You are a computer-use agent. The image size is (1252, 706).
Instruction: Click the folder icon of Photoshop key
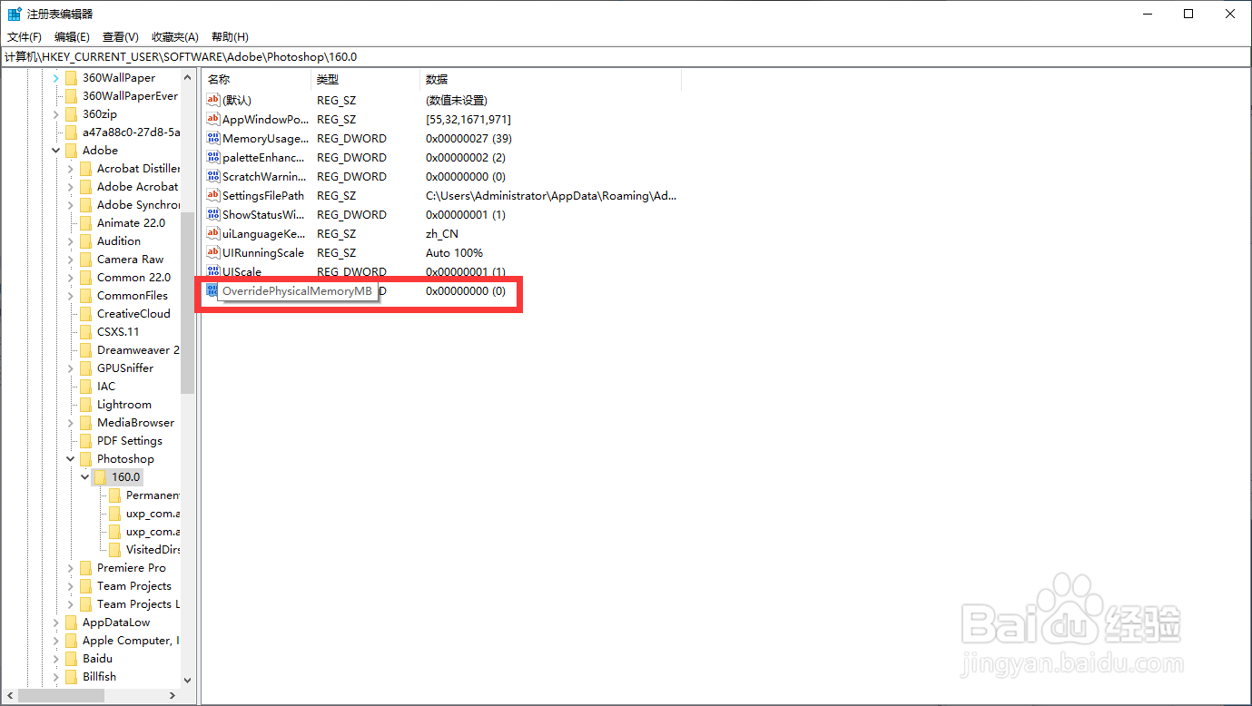click(x=86, y=458)
